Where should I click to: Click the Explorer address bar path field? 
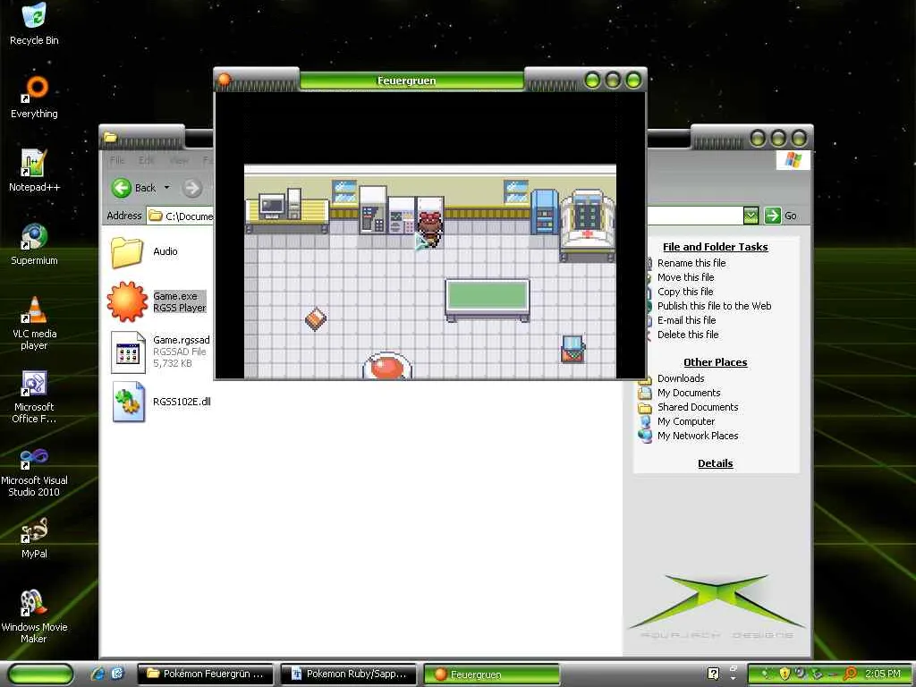pos(181,216)
